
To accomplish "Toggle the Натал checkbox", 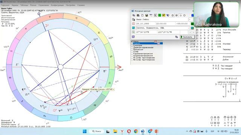I will (x=132, y=41).
